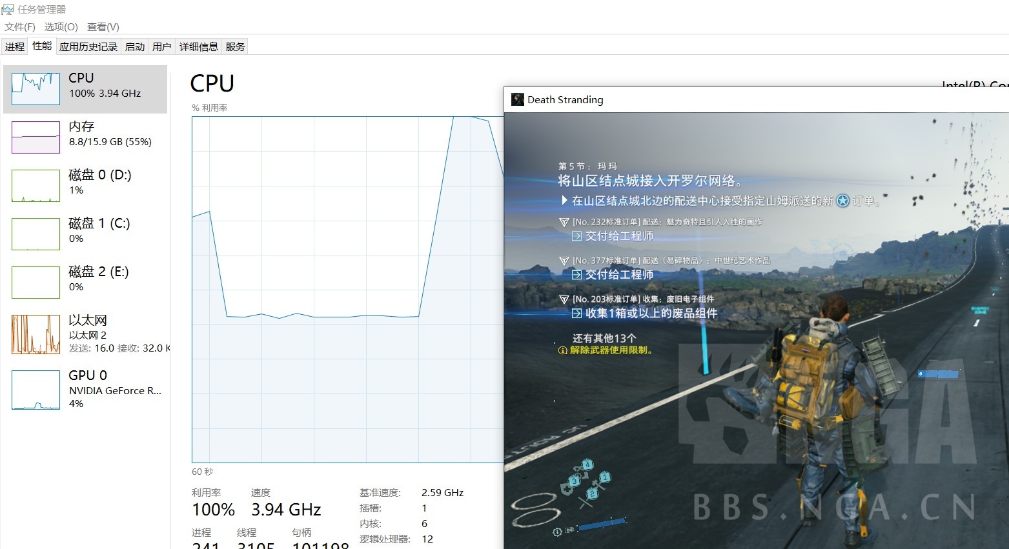This screenshot has height=549, width=1009.
Task: Open the 详细信息 tab
Action: 199,46
